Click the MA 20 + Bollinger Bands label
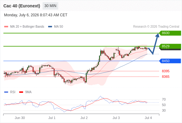 (27, 27)
